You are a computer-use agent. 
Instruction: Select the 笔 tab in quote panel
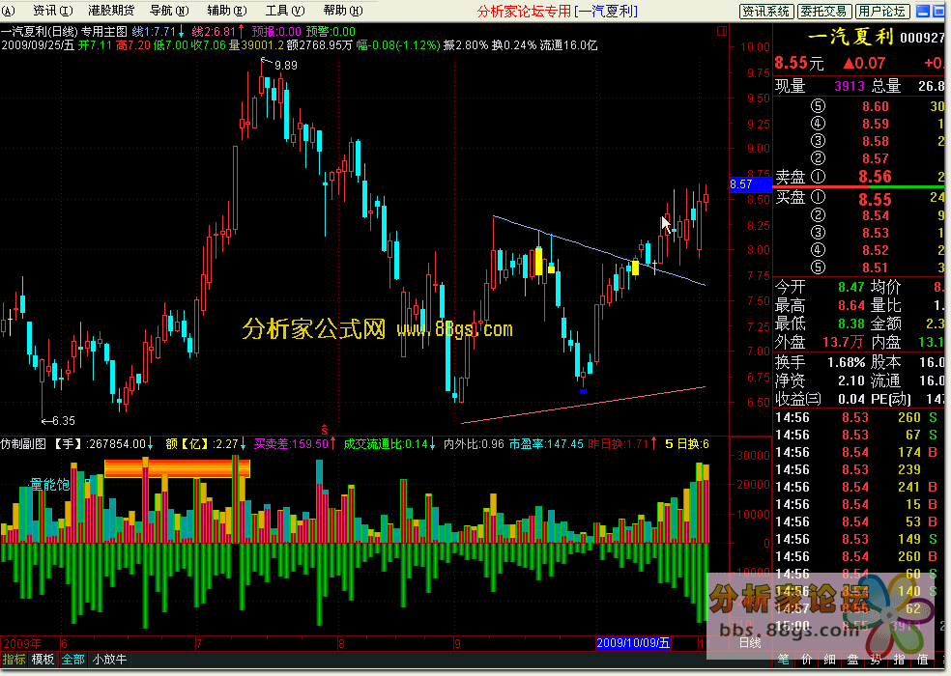point(783,659)
